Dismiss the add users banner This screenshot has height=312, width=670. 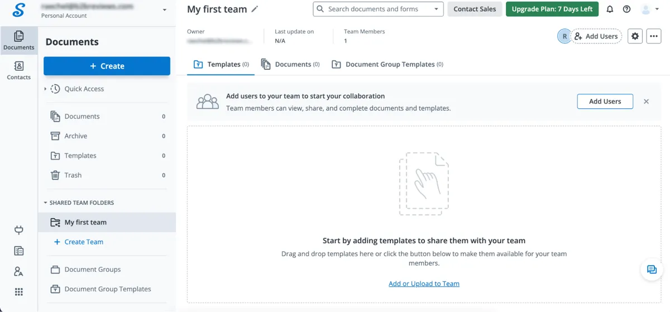(x=646, y=102)
